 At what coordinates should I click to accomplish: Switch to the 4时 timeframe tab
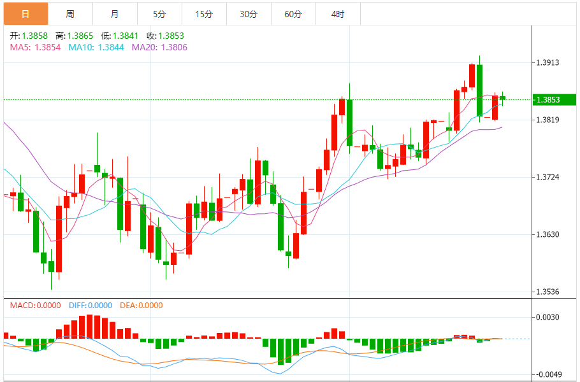[338, 14]
